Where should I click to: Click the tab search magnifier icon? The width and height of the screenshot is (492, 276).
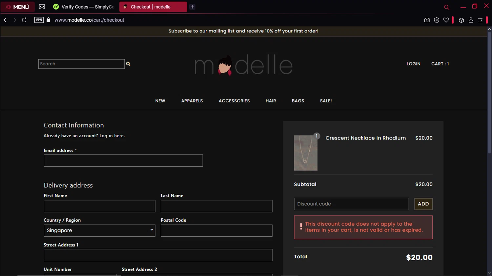click(446, 7)
